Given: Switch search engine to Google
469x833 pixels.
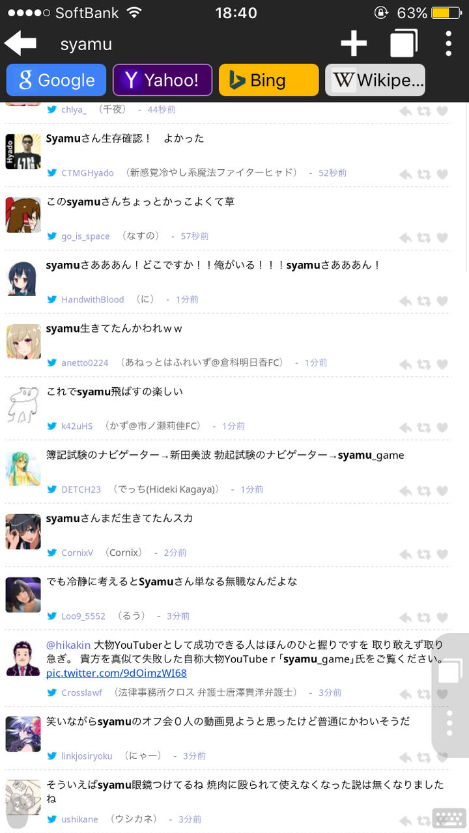Looking at the screenshot, I should pos(56,80).
